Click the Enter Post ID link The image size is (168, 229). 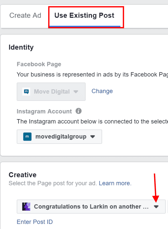pyautogui.click(x=35, y=222)
